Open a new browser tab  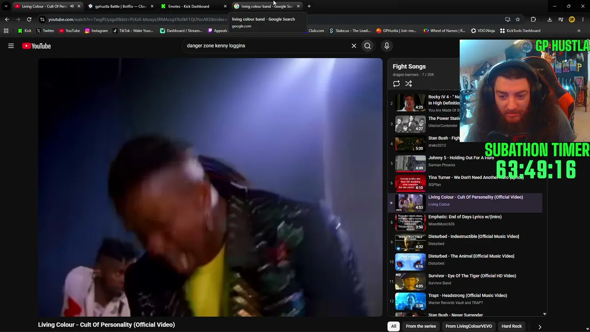[x=309, y=6]
